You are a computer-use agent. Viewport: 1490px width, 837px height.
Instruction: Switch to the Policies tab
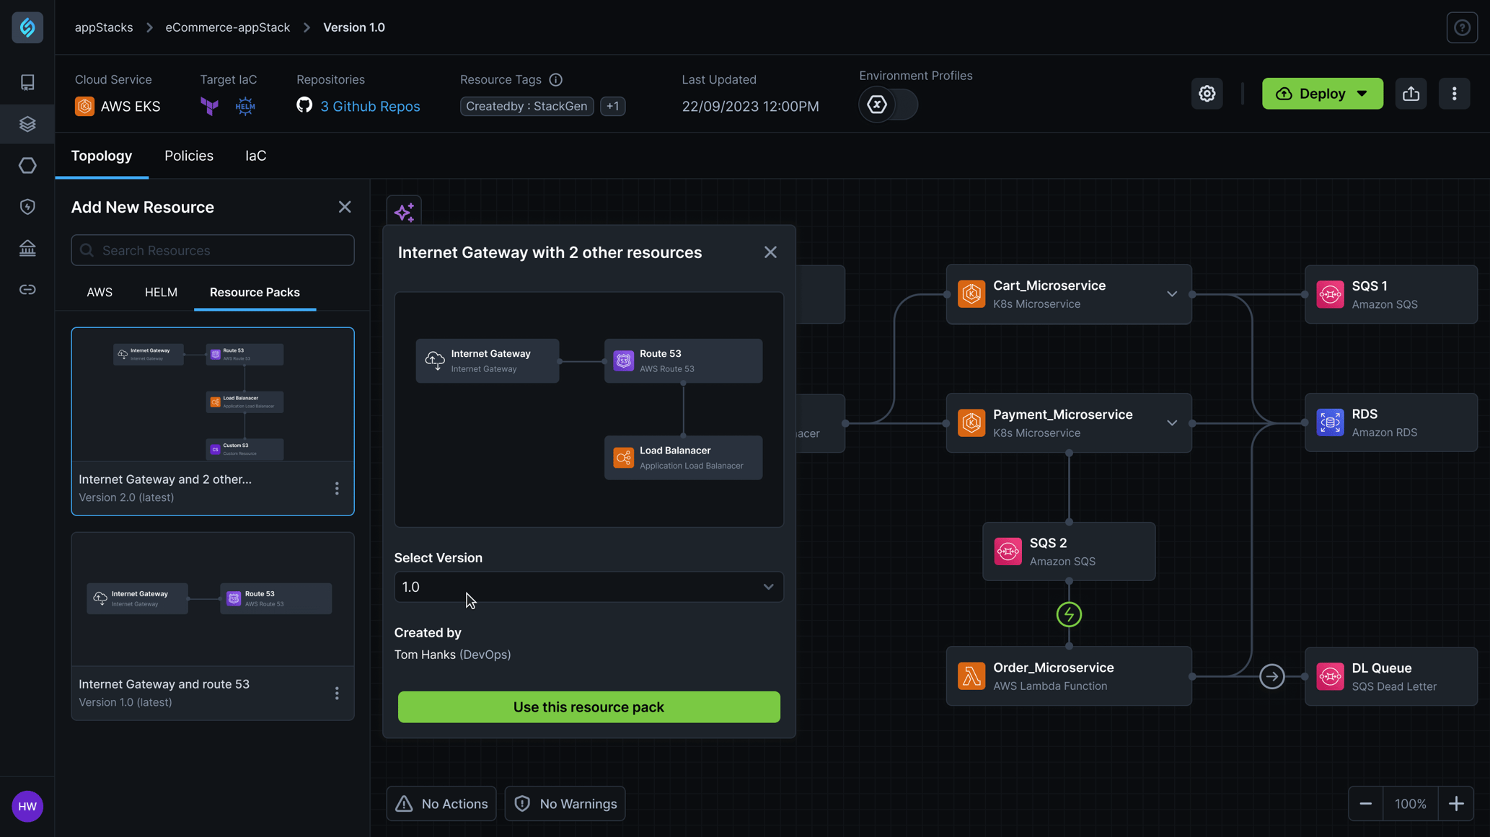click(x=188, y=156)
